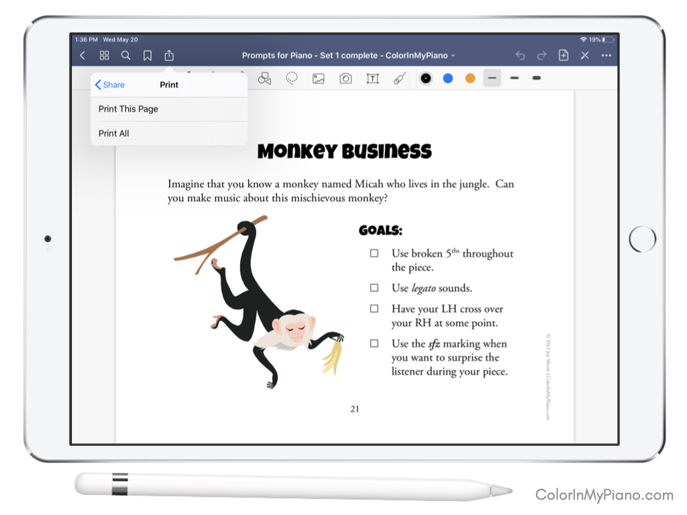The image size is (687, 515).
Task: Tap the GOALS: heading
Action: tap(380, 231)
